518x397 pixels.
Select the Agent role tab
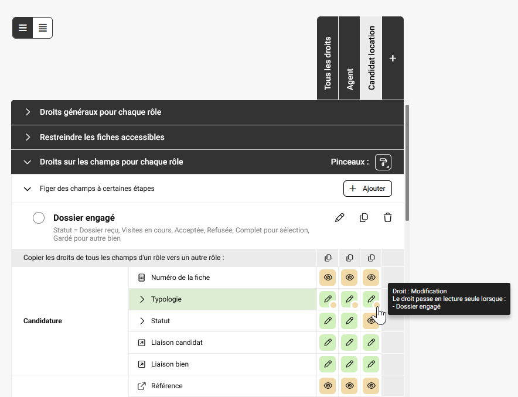(x=349, y=59)
